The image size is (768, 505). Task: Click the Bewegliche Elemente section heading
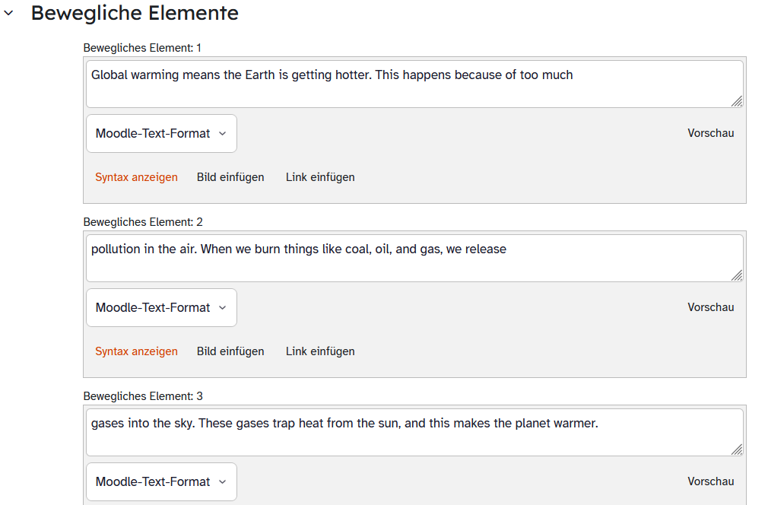(135, 13)
